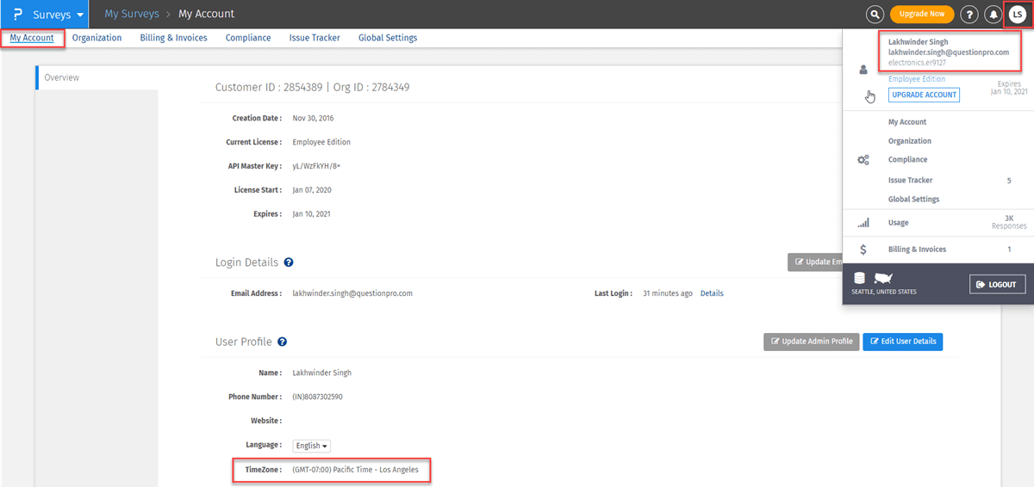
Task: Click help icon beside Login Details
Action: coord(289,262)
